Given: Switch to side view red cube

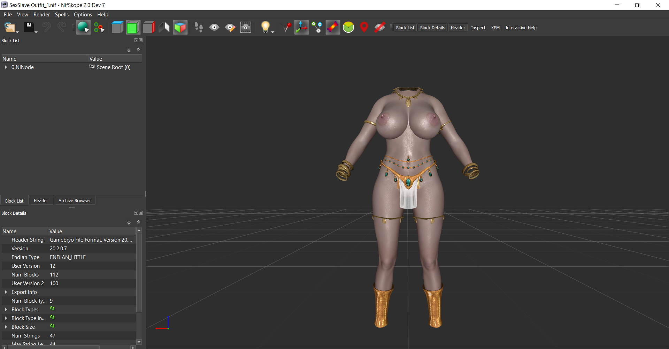Looking at the screenshot, I should 149,28.
